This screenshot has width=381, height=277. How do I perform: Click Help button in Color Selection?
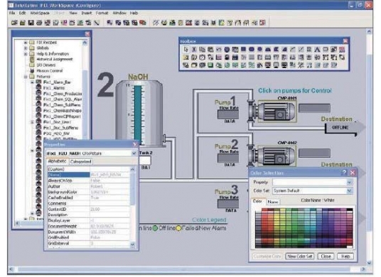(x=345, y=256)
